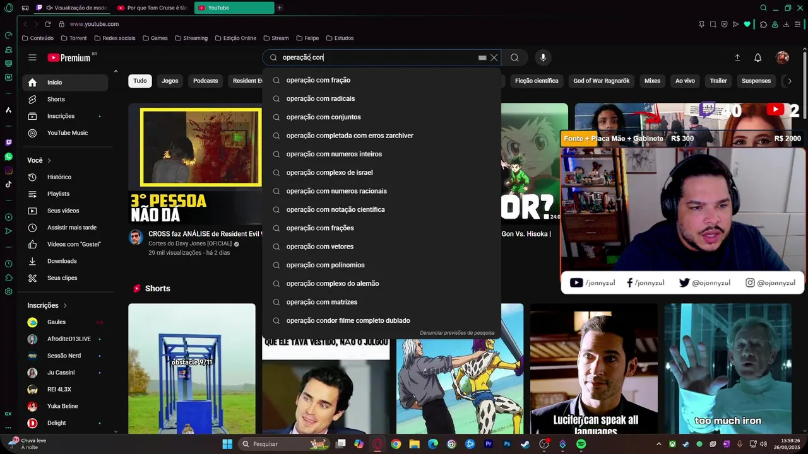Click the YouTube Premium logo

tap(69, 57)
